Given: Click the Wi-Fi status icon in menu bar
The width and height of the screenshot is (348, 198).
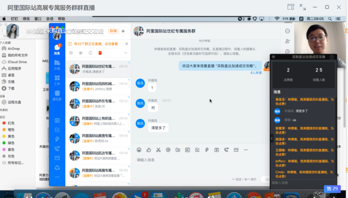Looking at the screenshot, I should pyautogui.click(x=277, y=19).
